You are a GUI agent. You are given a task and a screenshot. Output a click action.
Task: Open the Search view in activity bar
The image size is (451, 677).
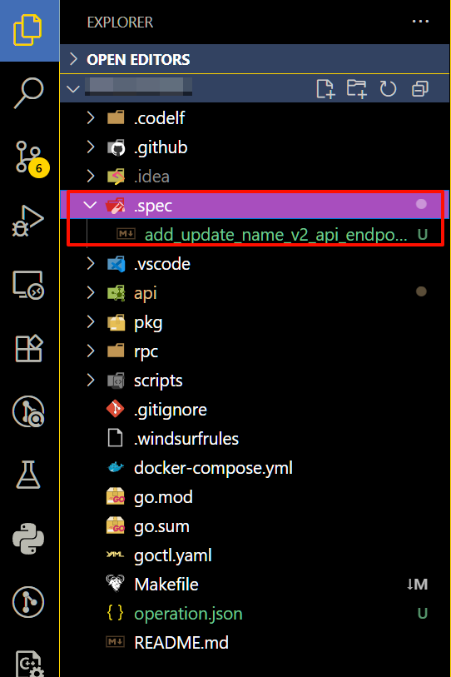28,92
